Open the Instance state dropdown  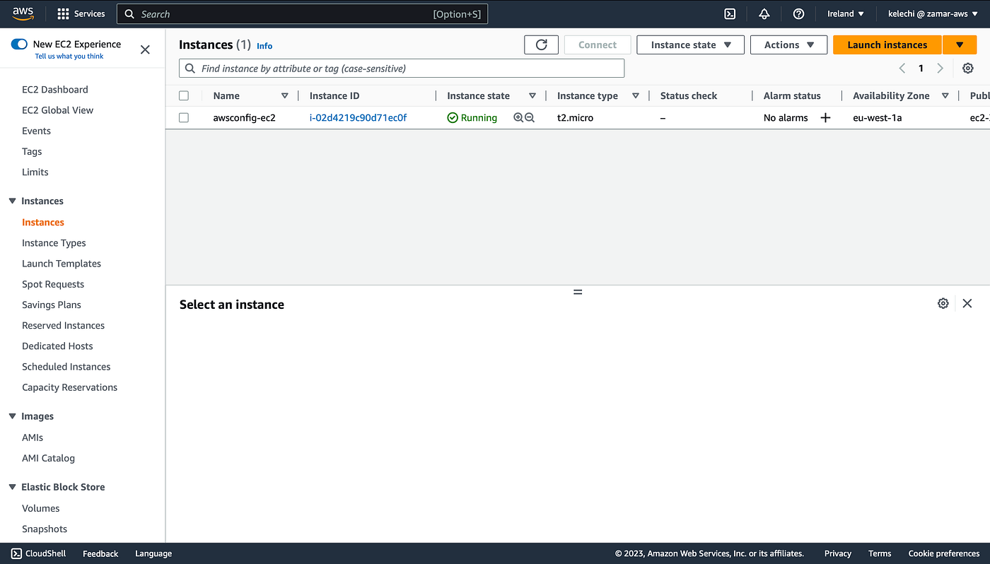(689, 44)
